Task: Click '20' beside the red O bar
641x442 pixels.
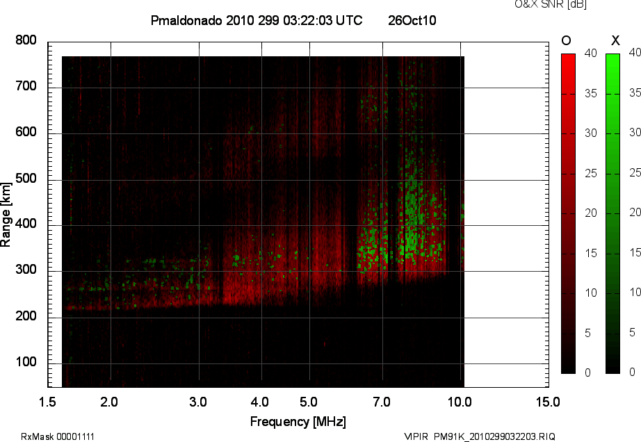Action: pos(591,213)
